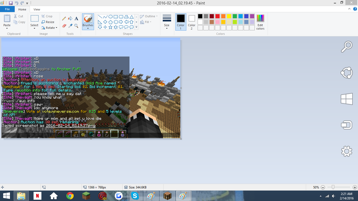The width and height of the screenshot is (358, 201).
Task: Open File Explorer from the taskbar
Action: 21,196
